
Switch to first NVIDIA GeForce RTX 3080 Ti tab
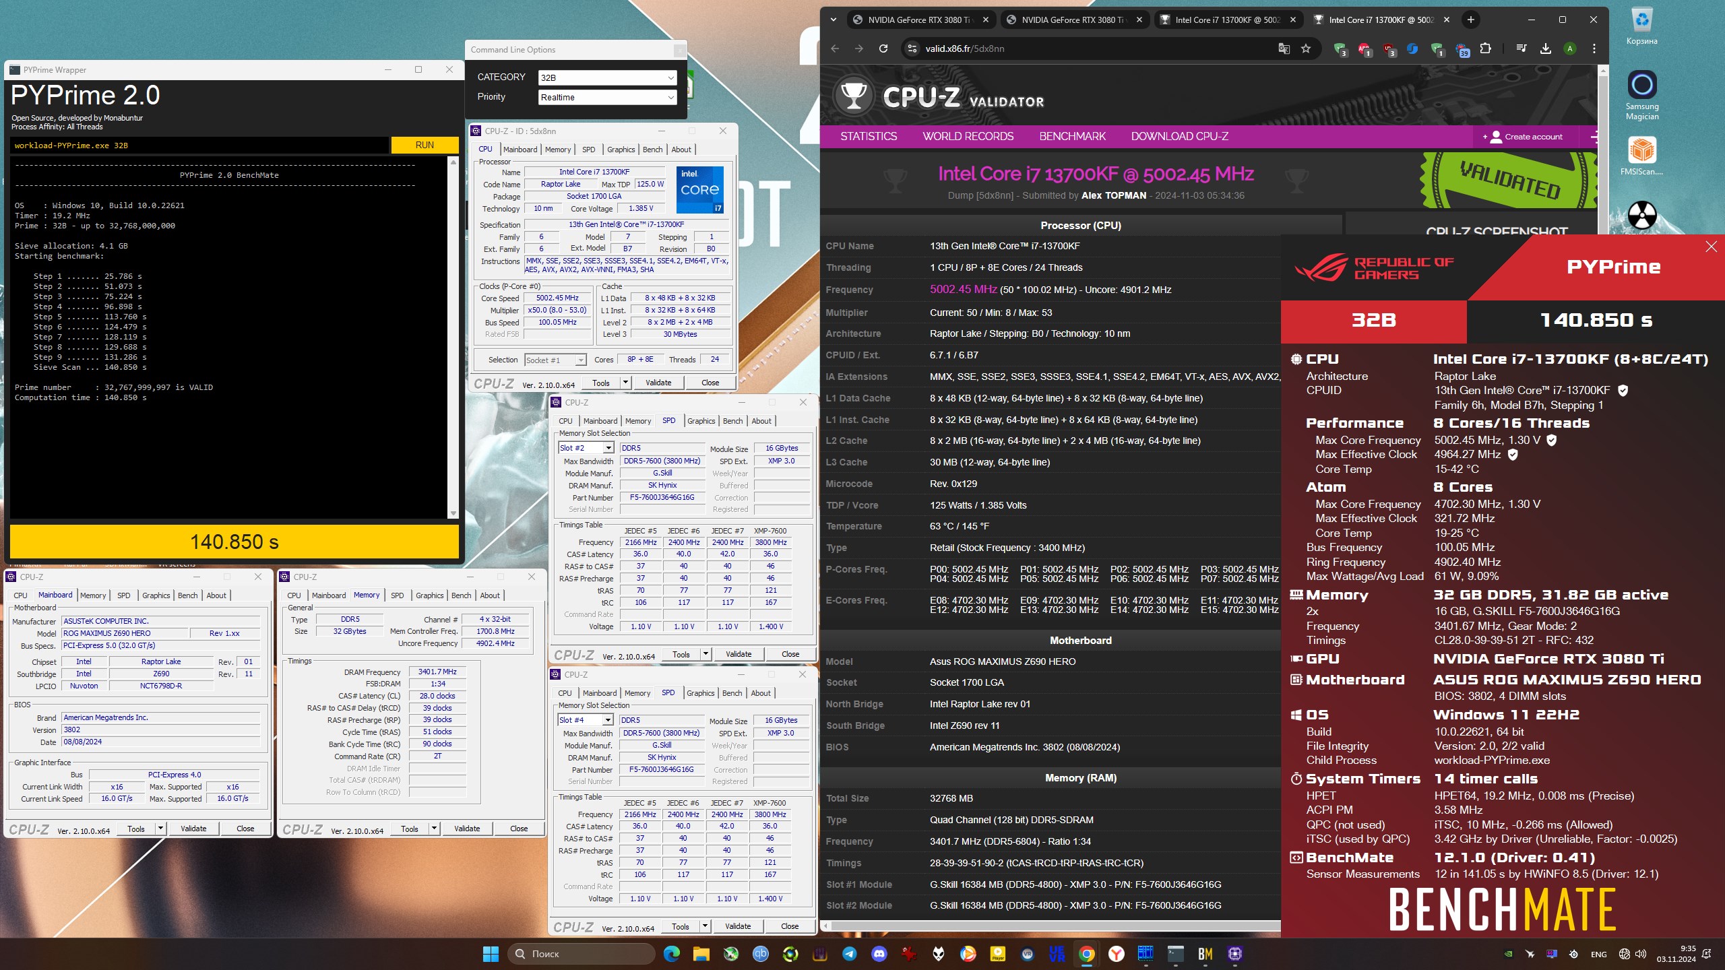pos(920,20)
